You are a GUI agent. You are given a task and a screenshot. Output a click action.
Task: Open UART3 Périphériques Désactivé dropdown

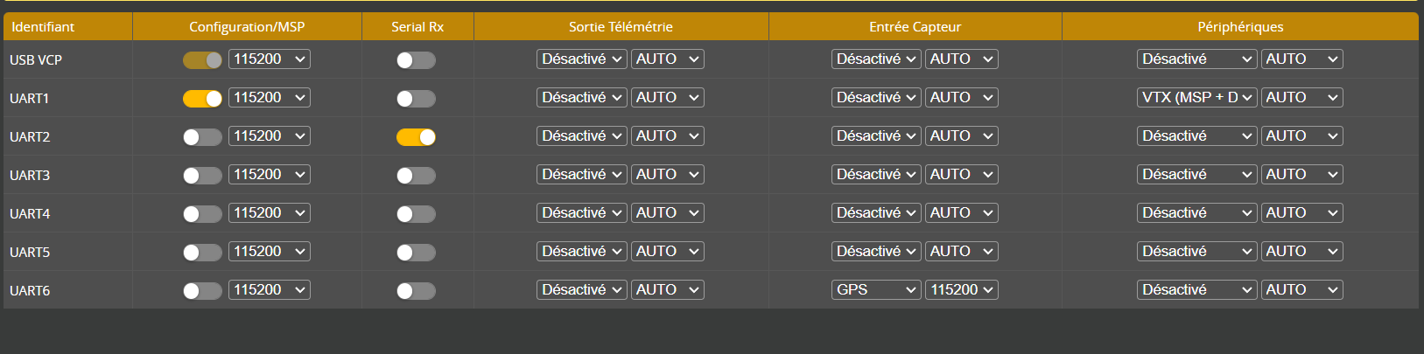1196,175
